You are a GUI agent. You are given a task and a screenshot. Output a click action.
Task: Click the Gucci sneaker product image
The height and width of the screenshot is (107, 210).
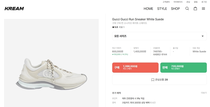pyautogui.click(x=51, y=71)
